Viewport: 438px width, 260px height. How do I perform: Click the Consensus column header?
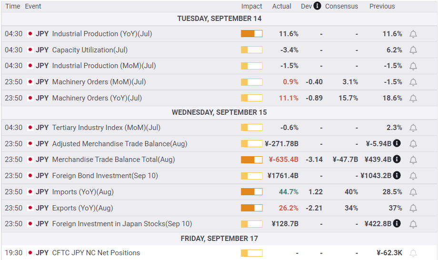(x=341, y=6)
